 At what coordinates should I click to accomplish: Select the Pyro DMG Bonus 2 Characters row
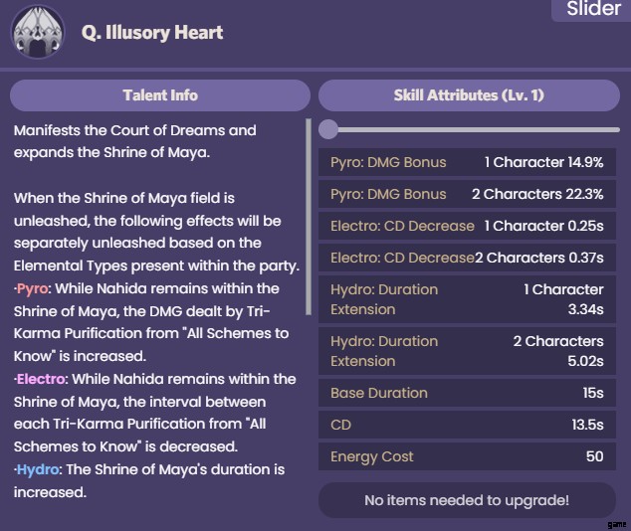pos(467,194)
